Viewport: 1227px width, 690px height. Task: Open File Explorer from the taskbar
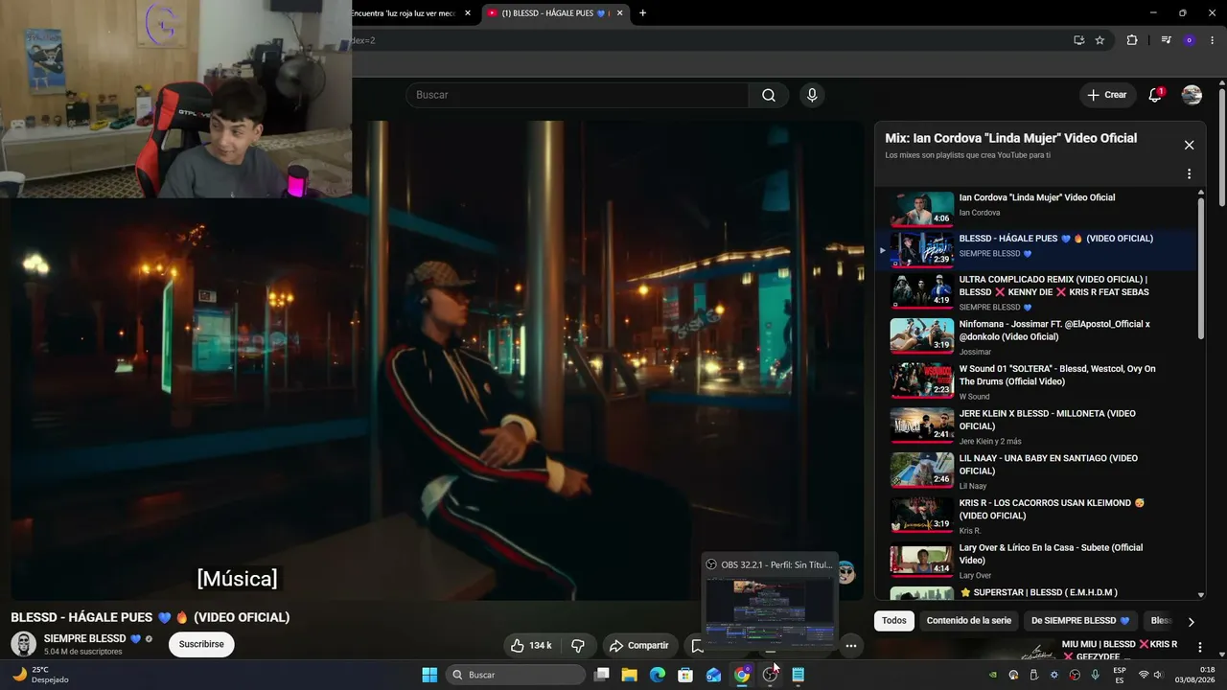tap(629, 675)
